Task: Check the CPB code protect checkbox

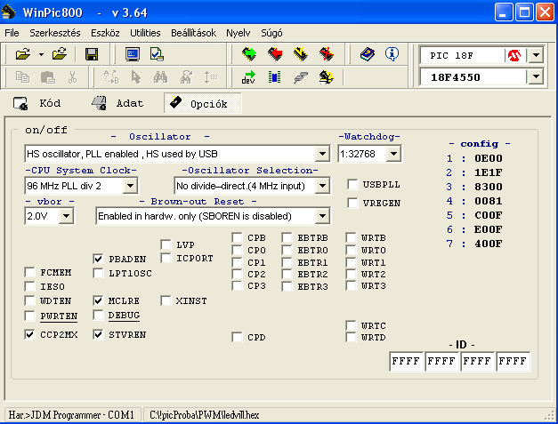Action: (x=237, y=237)
